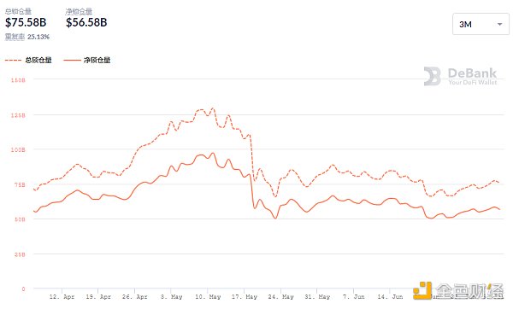Screen dimensions: 513x309
Task: Toggle the solid 净锁仓量 legend series
Action: [87, 60]
